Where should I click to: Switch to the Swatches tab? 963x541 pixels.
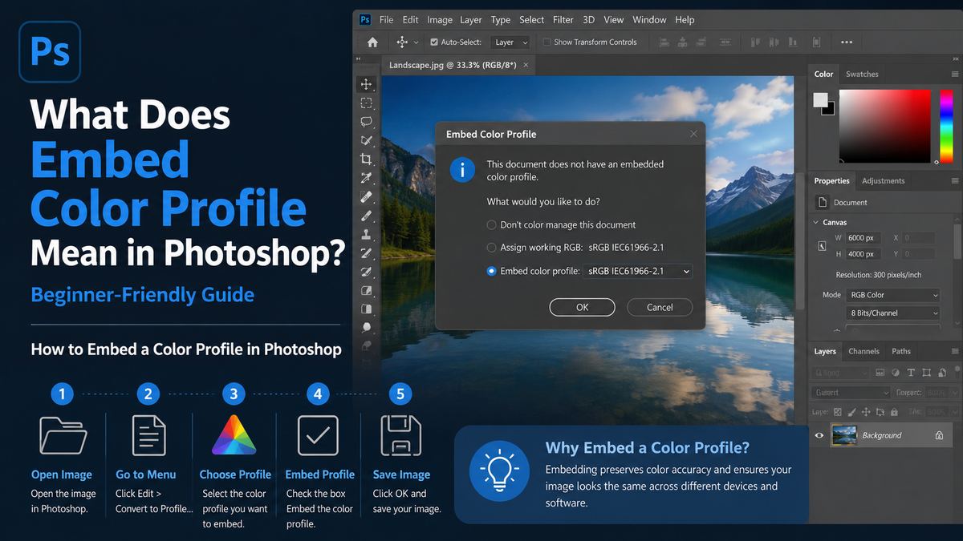click(862, 74)
